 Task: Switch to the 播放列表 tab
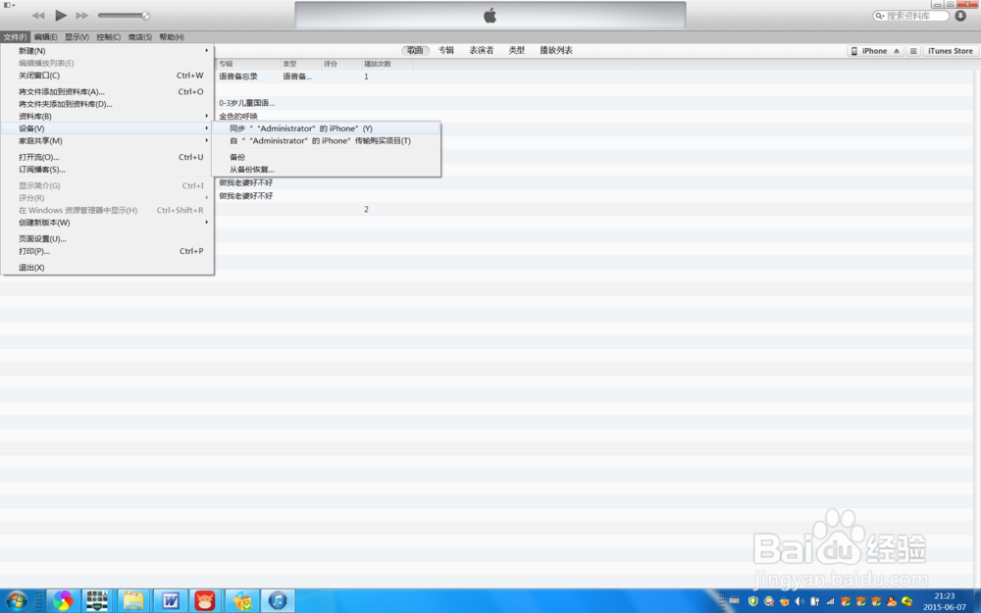pos(556,50)
